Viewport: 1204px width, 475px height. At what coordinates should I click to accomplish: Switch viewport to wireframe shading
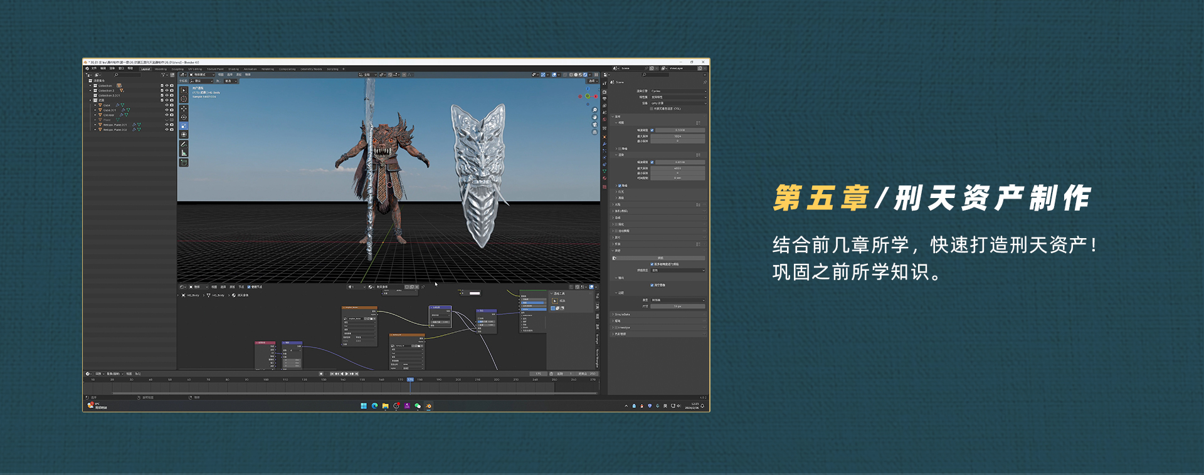click(571, 75)
